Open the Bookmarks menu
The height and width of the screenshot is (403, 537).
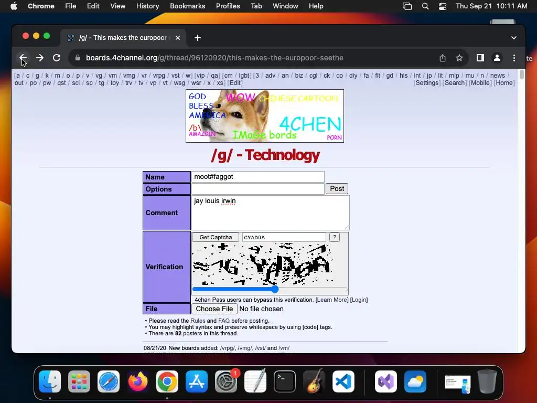(x=187, y=6)
